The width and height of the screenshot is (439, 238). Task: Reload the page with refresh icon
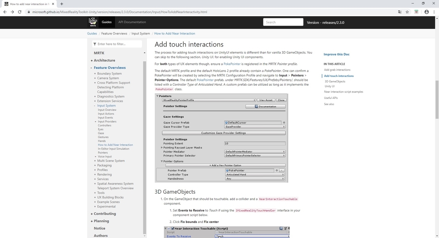[20, 12]
